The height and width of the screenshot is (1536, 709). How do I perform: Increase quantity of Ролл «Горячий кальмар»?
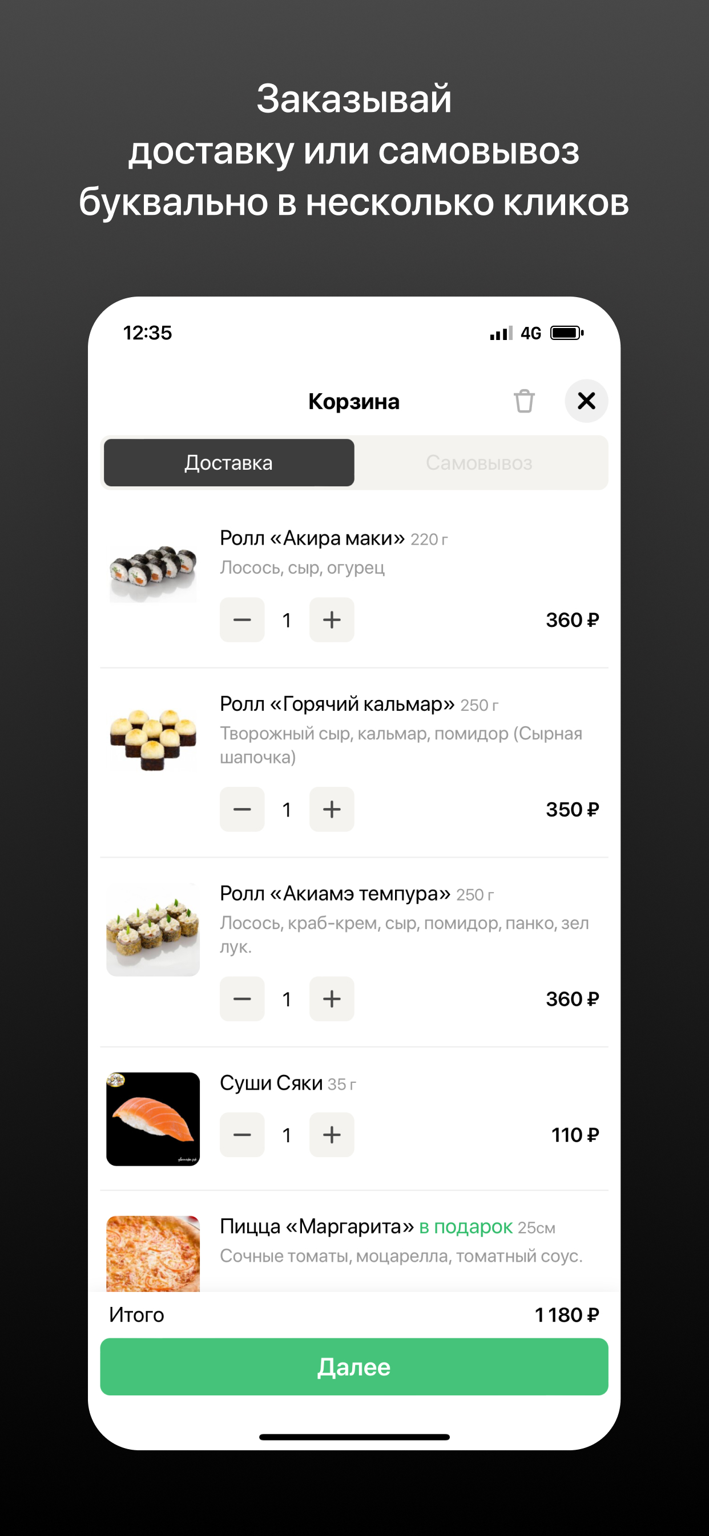(332, 809)
